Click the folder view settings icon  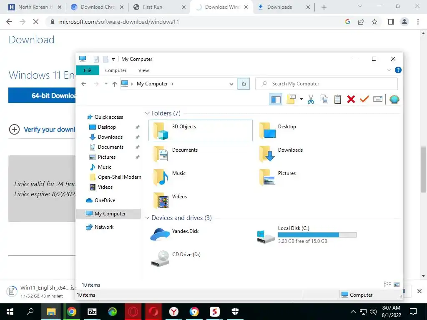(291, 99)
